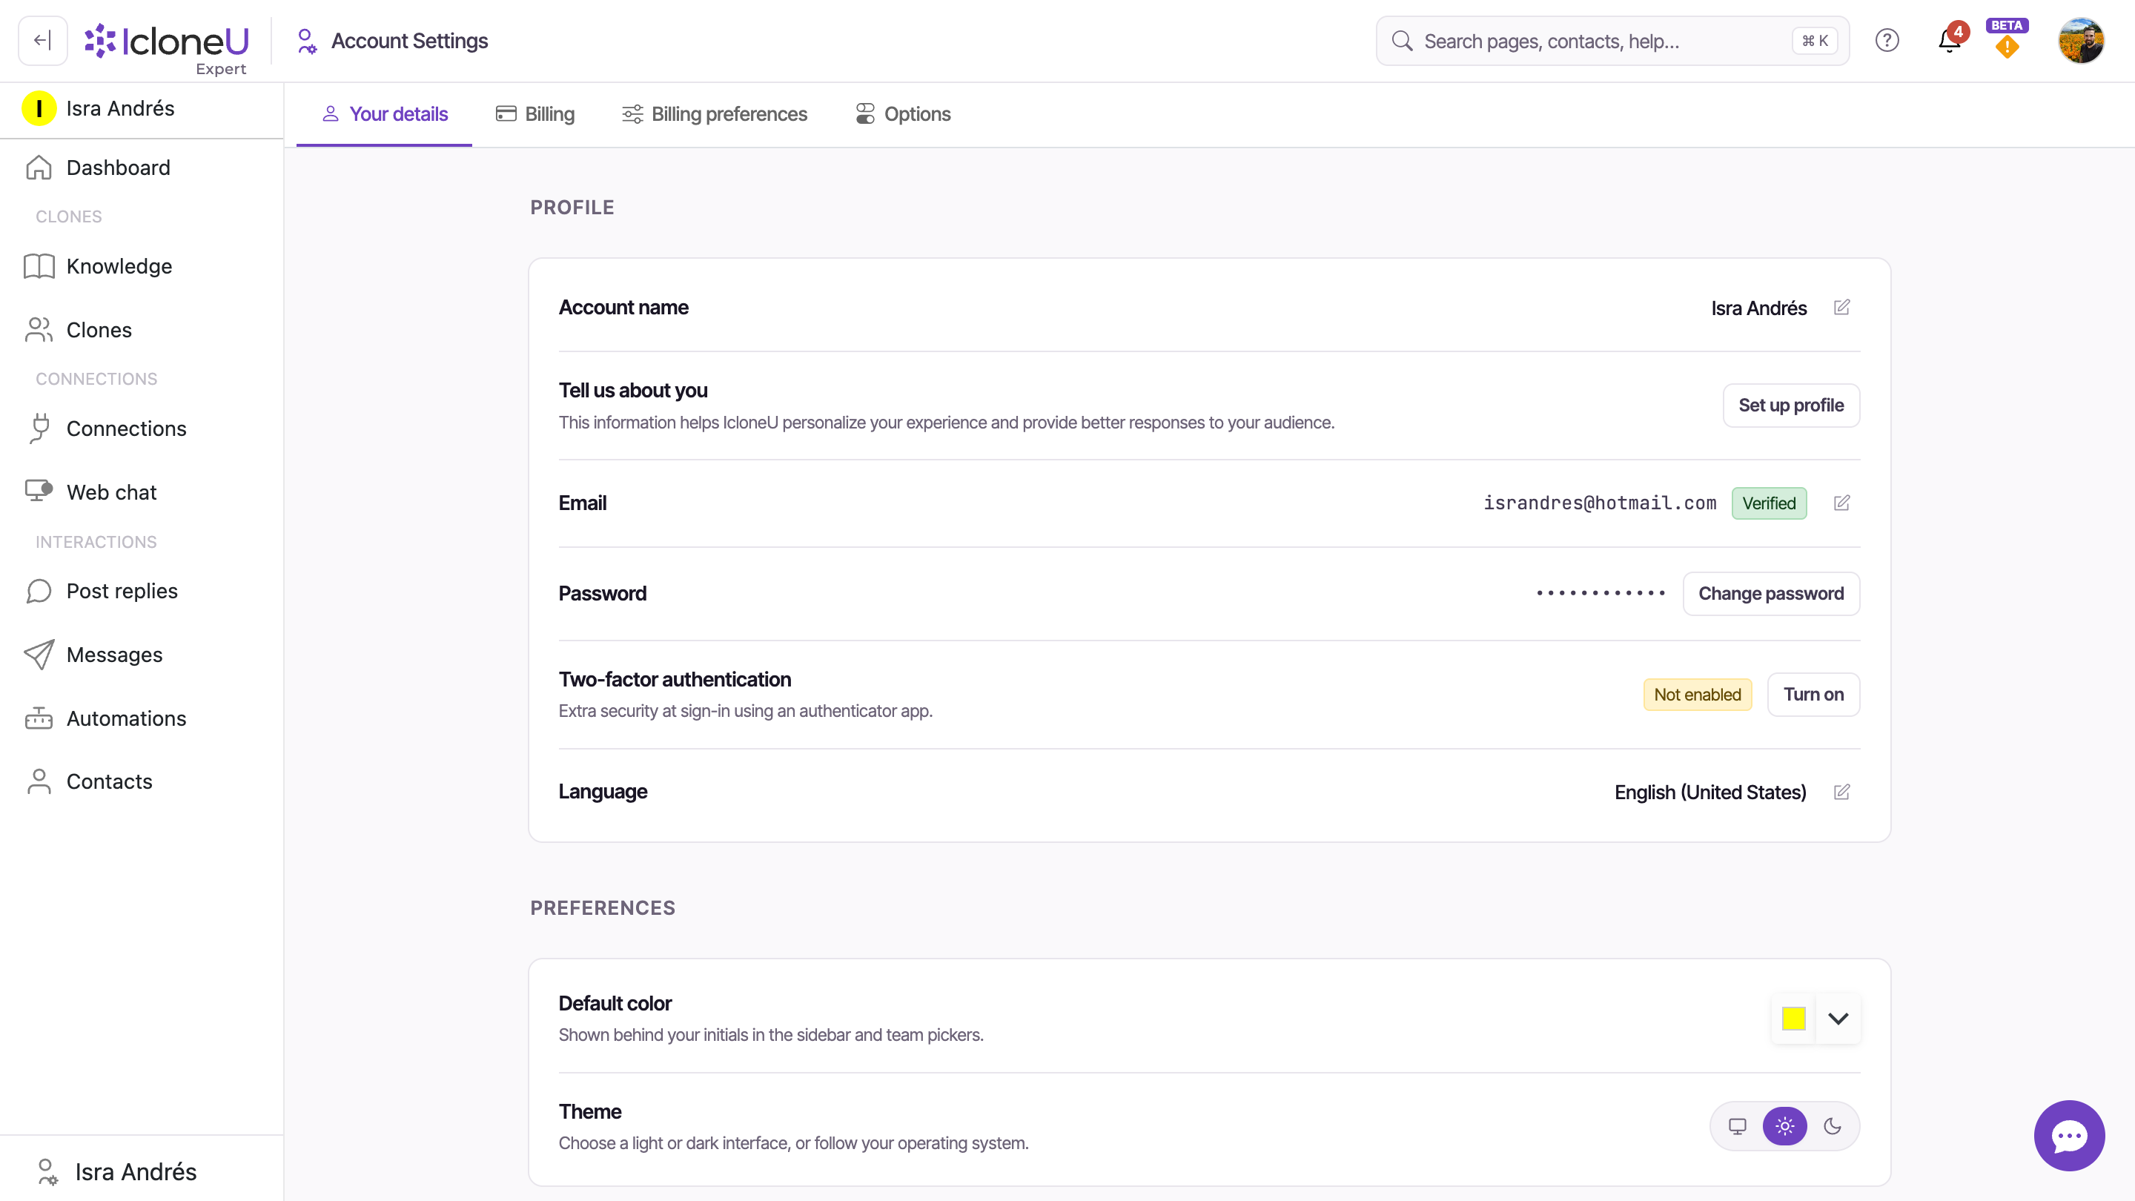Go to Dashboard in the sidebar
This screenshot has height=1201, width=2135.
point(142,168)
